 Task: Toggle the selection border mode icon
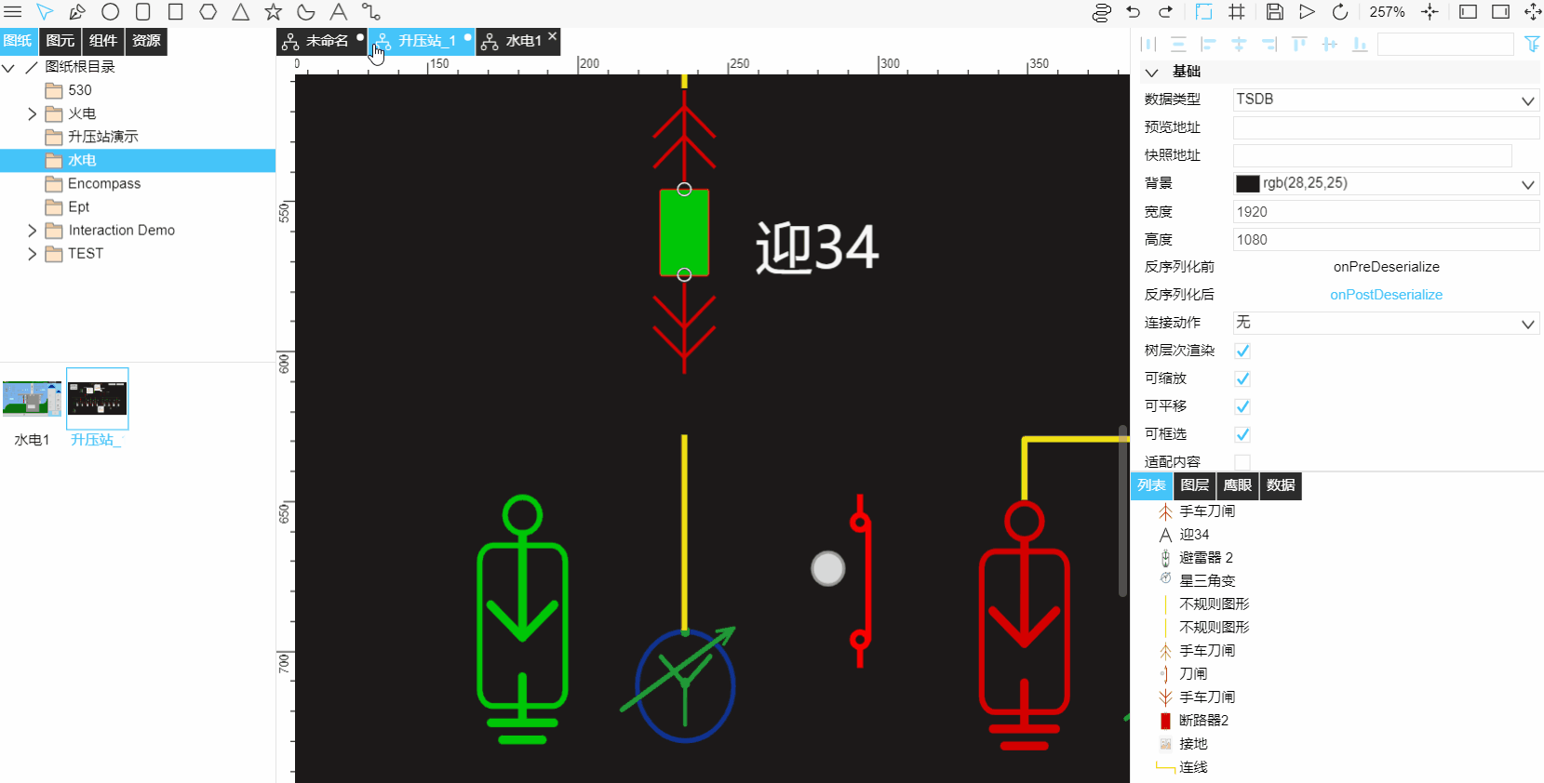pyautogui.click(x=1203, y=12)
